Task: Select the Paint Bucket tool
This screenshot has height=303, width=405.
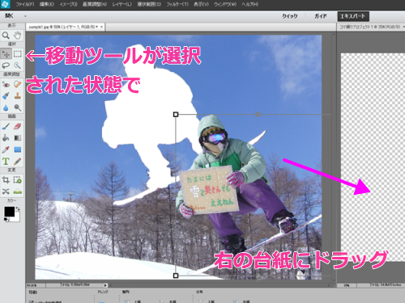Action: pyautogui.click(x=6, y=138)
